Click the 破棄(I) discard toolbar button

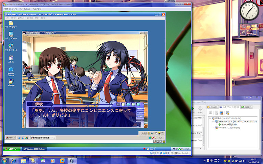point(200,110)
